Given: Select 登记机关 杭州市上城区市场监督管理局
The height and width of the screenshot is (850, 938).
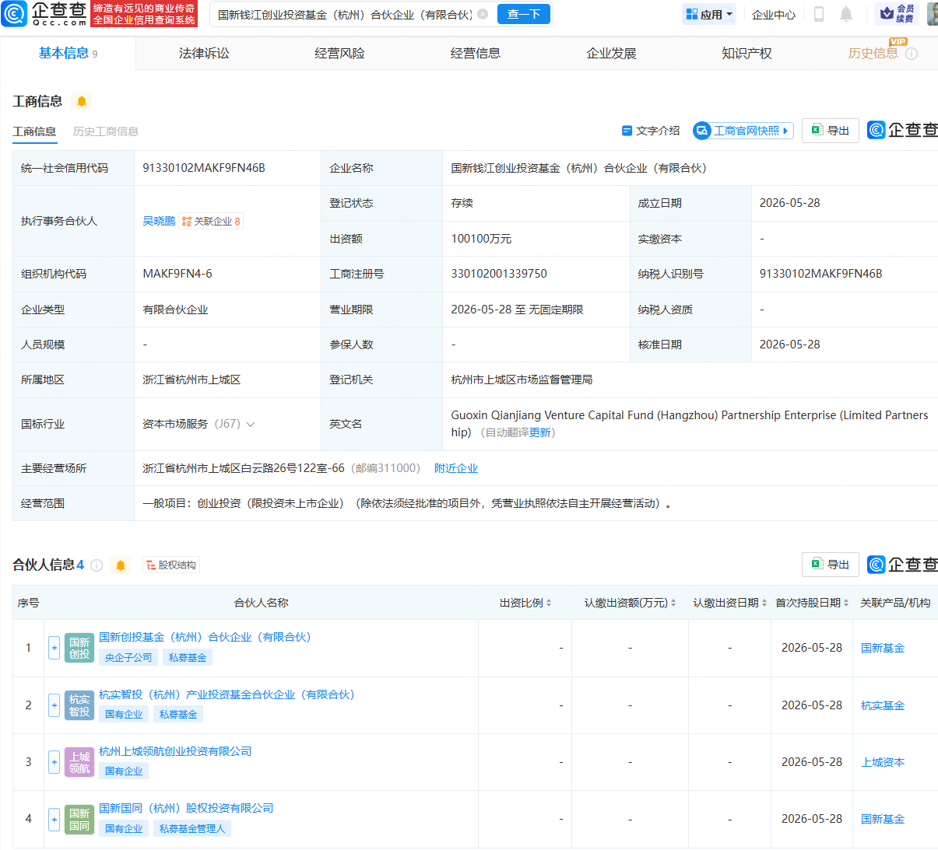Looking at the screenshot, I should tap(522, 380).
